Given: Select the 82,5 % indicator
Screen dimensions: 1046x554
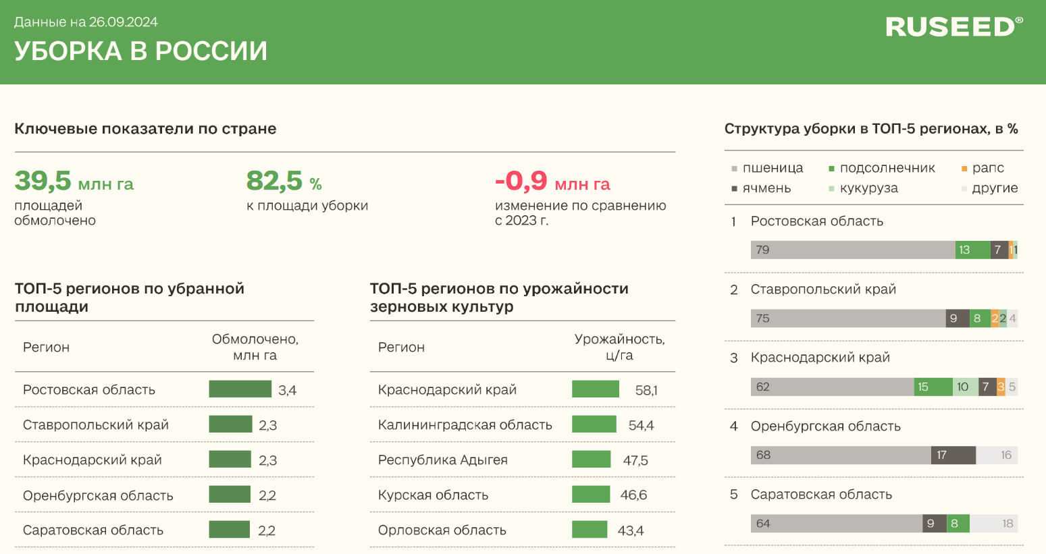Looking at the screenshot, I should pos(284,182).
